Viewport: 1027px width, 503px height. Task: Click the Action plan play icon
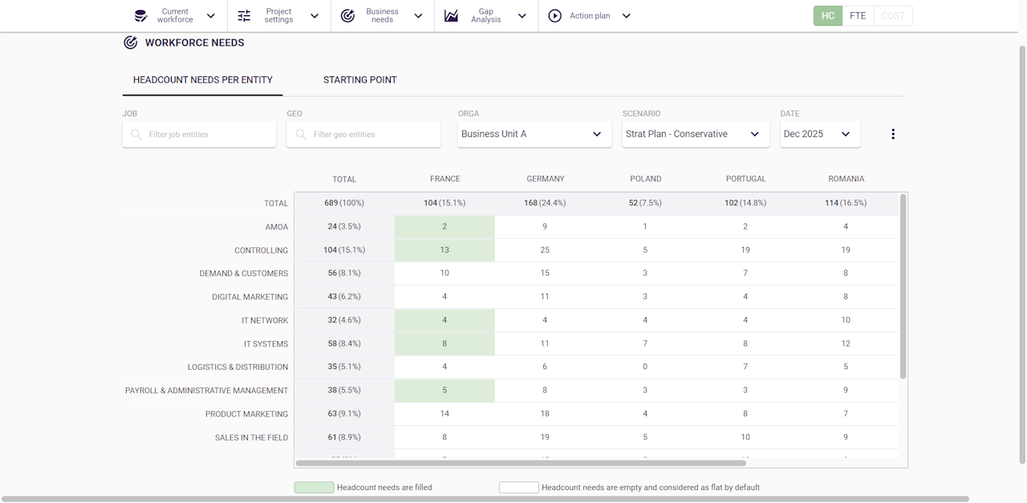(x=554, y=16)
